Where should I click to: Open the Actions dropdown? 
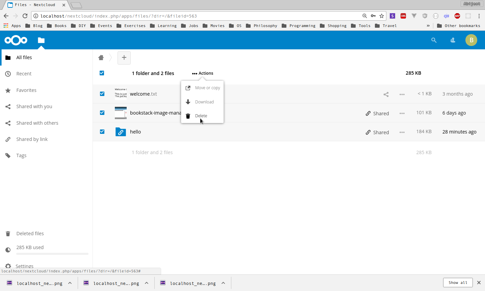[x=202, y=73]
